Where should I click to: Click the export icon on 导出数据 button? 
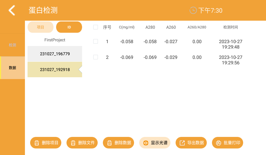point(182,143)
